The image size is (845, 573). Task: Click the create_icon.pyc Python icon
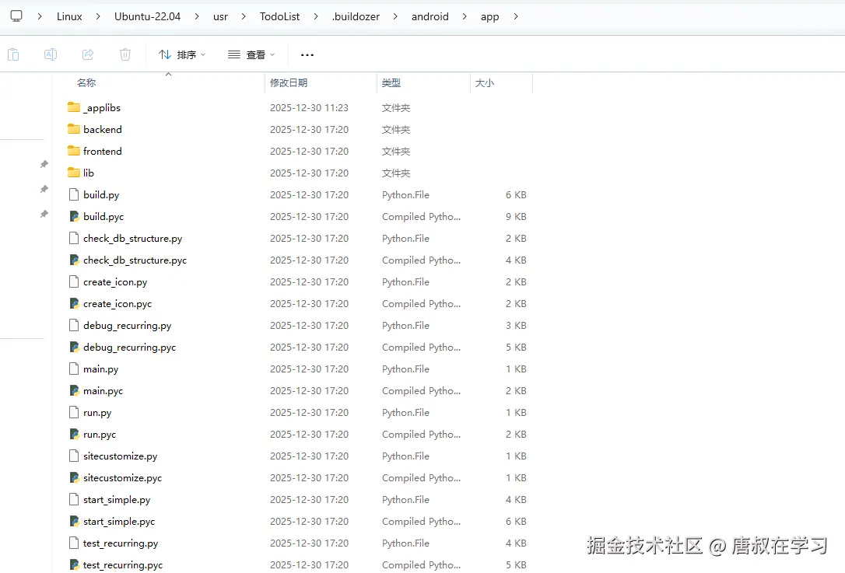coord(75,303)
